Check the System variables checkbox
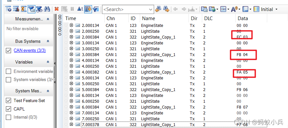This screenshot has width=288, height=128. pos(8,80)
